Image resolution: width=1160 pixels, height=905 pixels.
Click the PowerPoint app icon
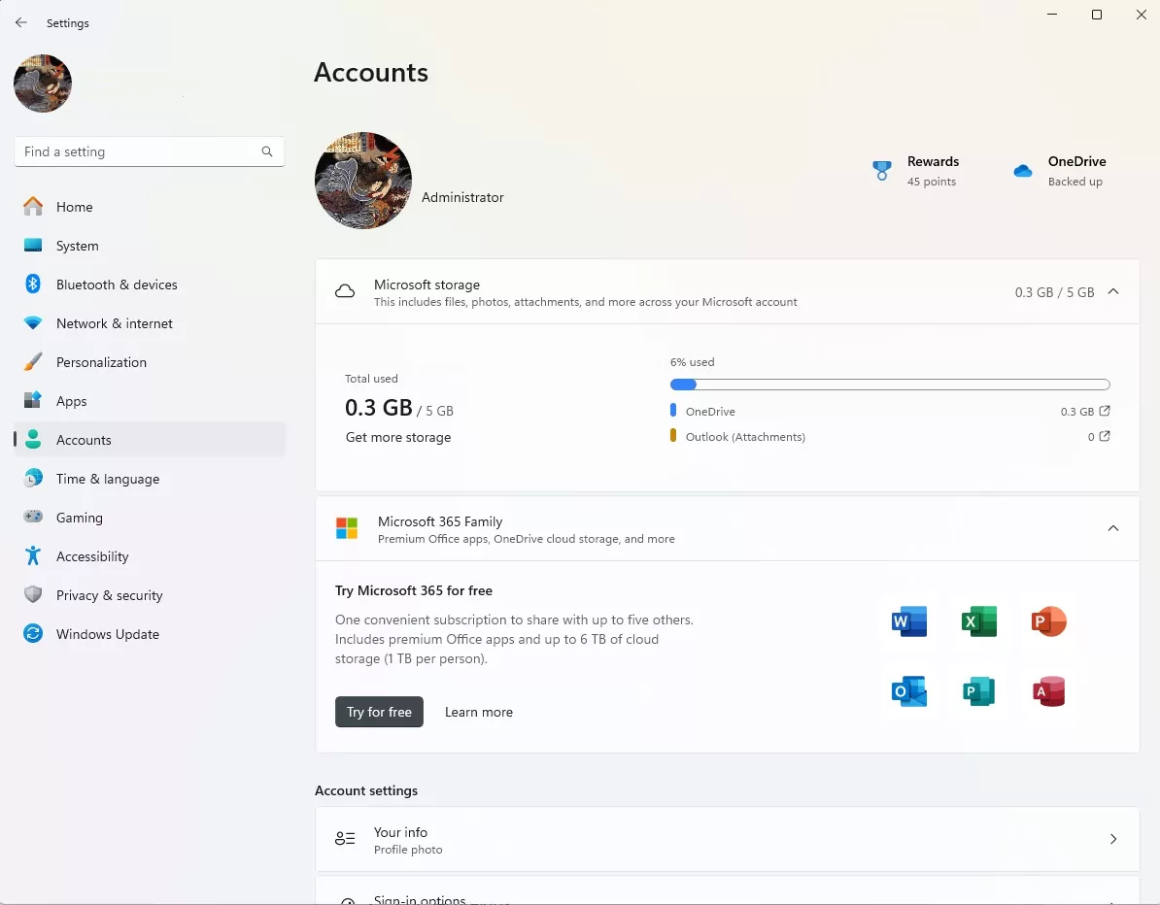tap(1048, 621)
